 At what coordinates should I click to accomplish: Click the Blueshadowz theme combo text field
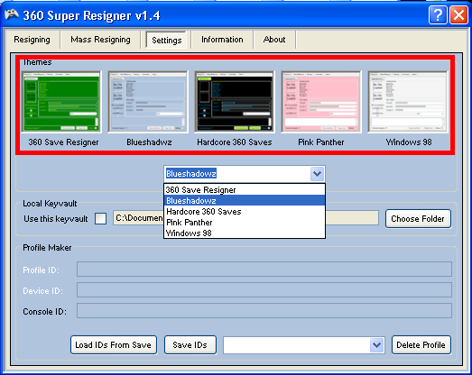(237, 174)
